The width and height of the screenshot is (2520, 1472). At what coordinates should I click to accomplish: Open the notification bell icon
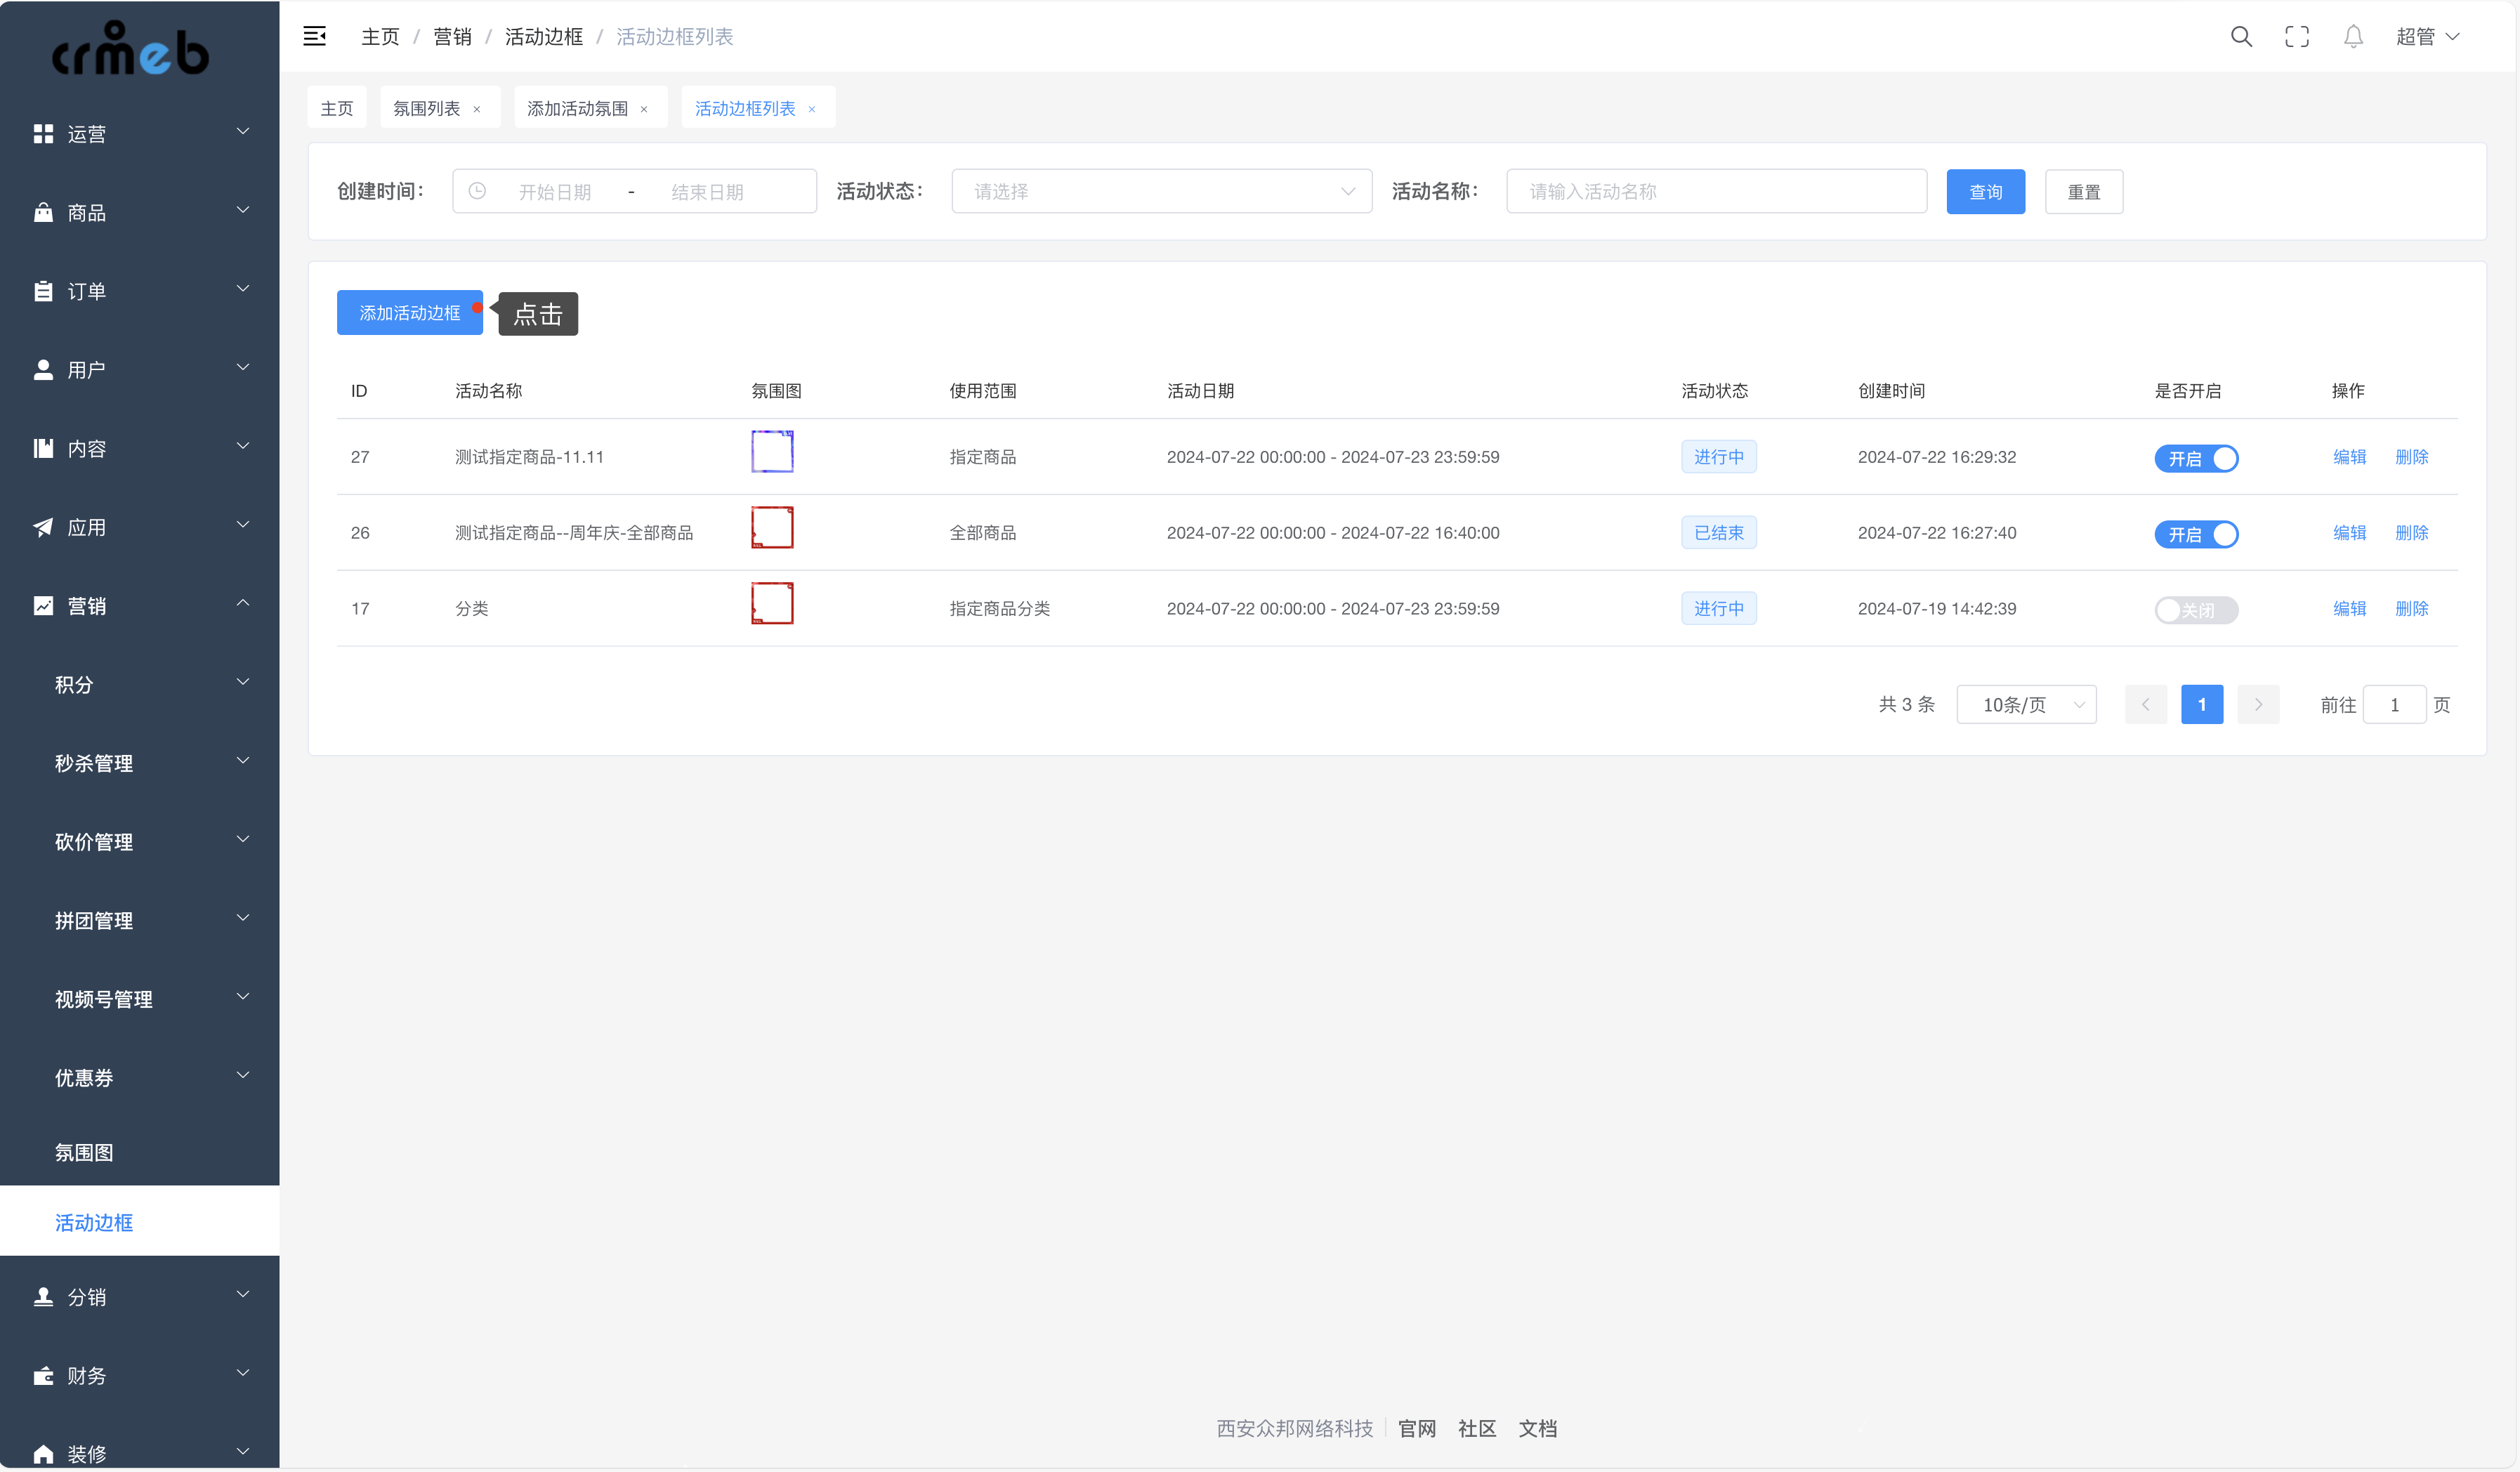point(2353,36)
